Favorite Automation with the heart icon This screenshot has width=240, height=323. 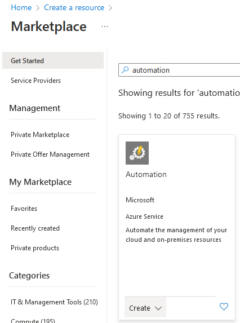(224, 307)
